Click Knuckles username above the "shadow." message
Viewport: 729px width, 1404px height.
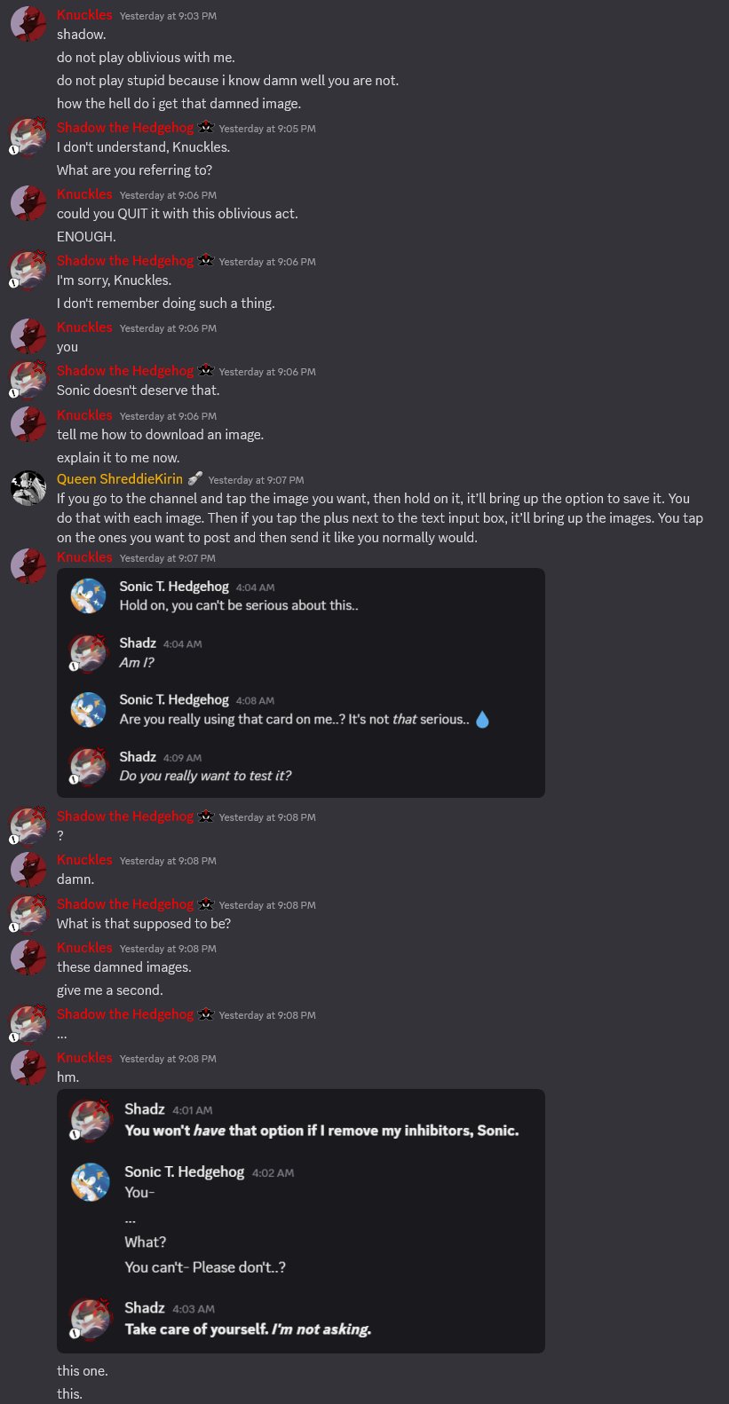[x=84, y=15]
